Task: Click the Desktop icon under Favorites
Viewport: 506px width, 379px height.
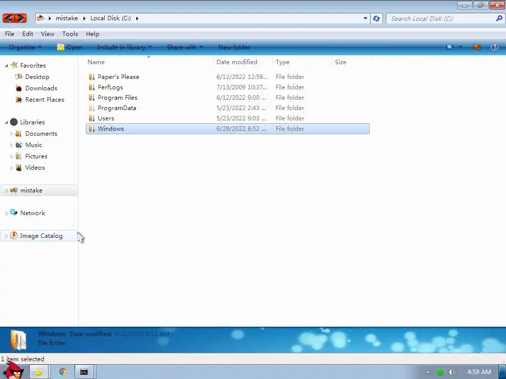Action: point(19,76)
